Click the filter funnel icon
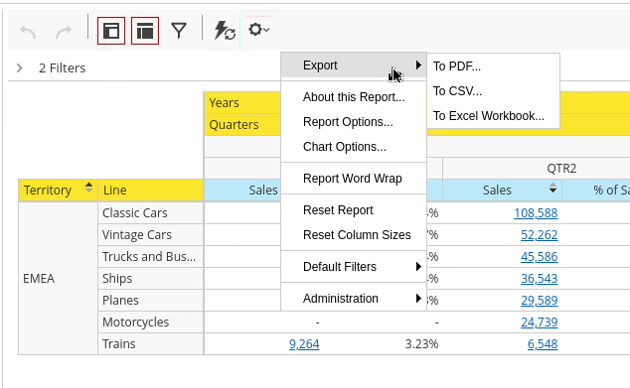The height and width of the screenshot is (388, 630). pos(179,31)
